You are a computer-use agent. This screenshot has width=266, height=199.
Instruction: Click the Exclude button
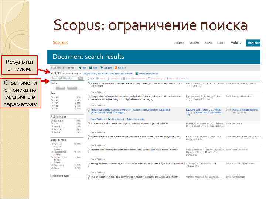click(72, 88)
